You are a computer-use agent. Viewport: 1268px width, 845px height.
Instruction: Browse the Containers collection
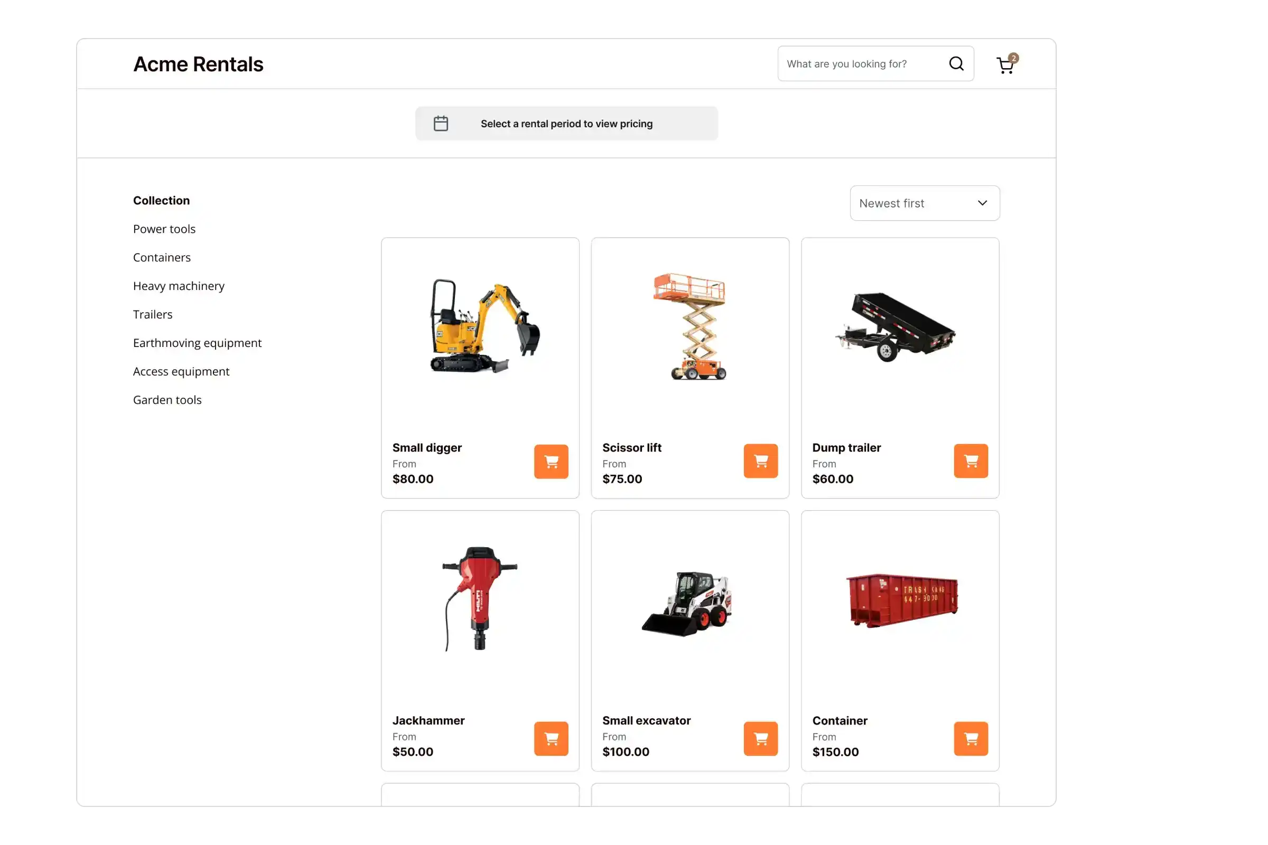(162, 258)
